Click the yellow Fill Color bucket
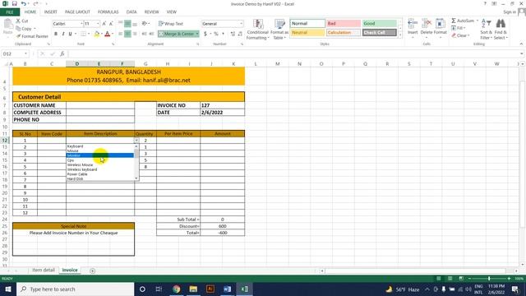This screenshot has height=296, width=526. pyautogui.click(x=97, y=34)
